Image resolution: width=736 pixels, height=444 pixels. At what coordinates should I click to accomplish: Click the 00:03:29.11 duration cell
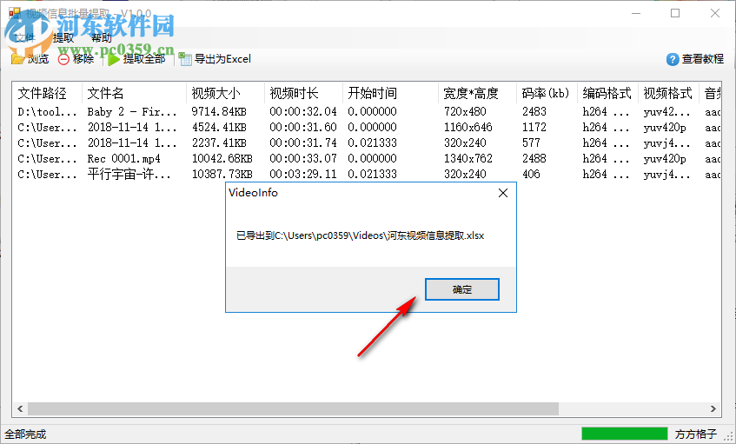[x=303, y=174]
